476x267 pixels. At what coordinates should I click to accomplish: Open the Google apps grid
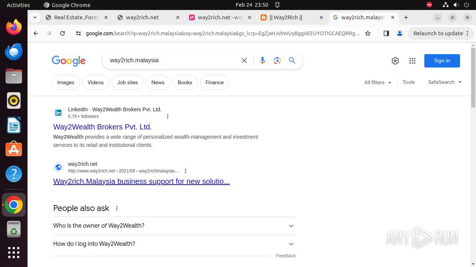(x=412, y=61)
